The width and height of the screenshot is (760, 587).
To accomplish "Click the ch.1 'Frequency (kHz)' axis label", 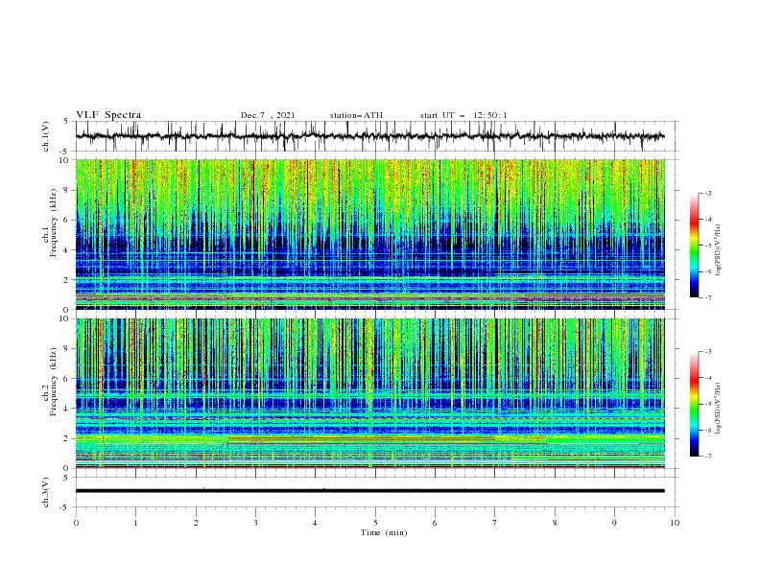I will click(53, 222).
